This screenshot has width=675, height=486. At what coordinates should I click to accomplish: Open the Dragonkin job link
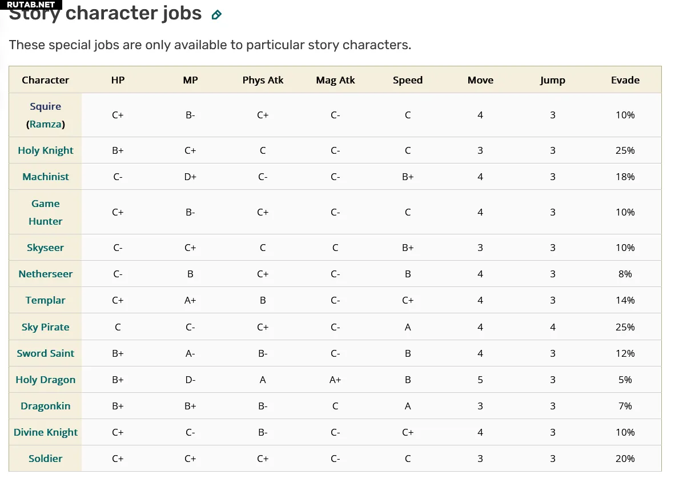(46, 406)
